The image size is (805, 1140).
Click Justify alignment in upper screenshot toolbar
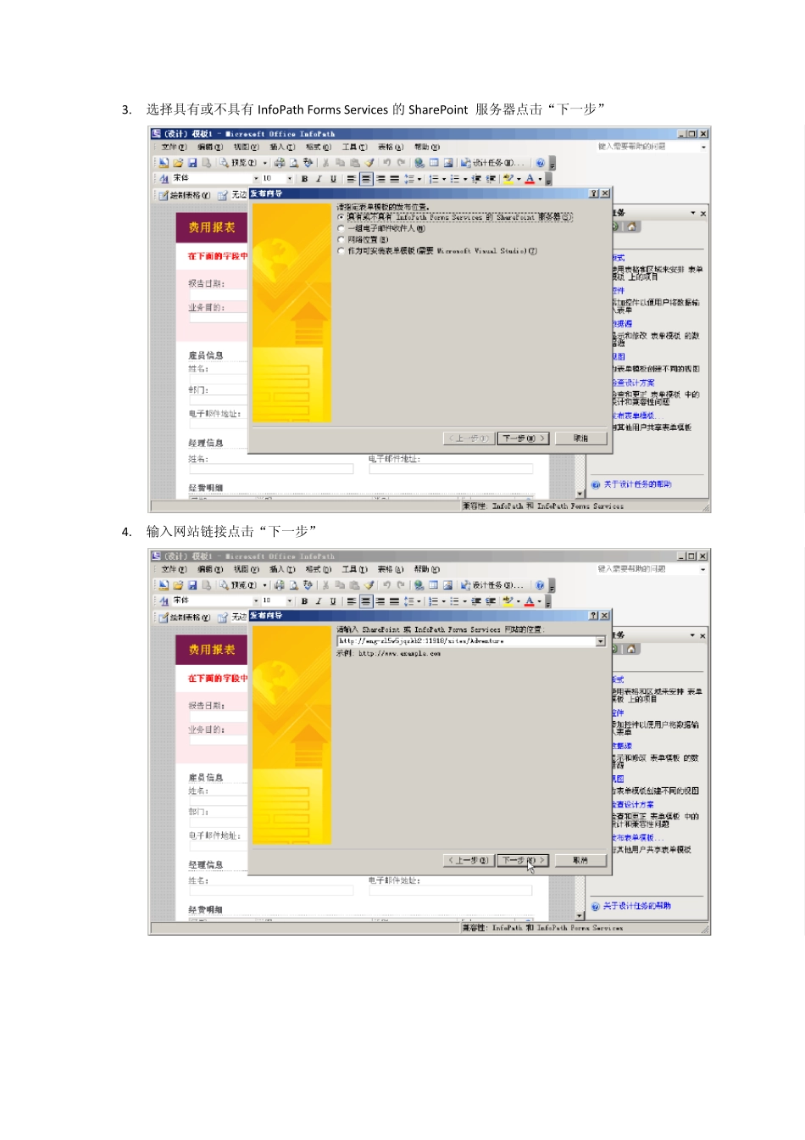pyautogui.click(x=395, y=179)
